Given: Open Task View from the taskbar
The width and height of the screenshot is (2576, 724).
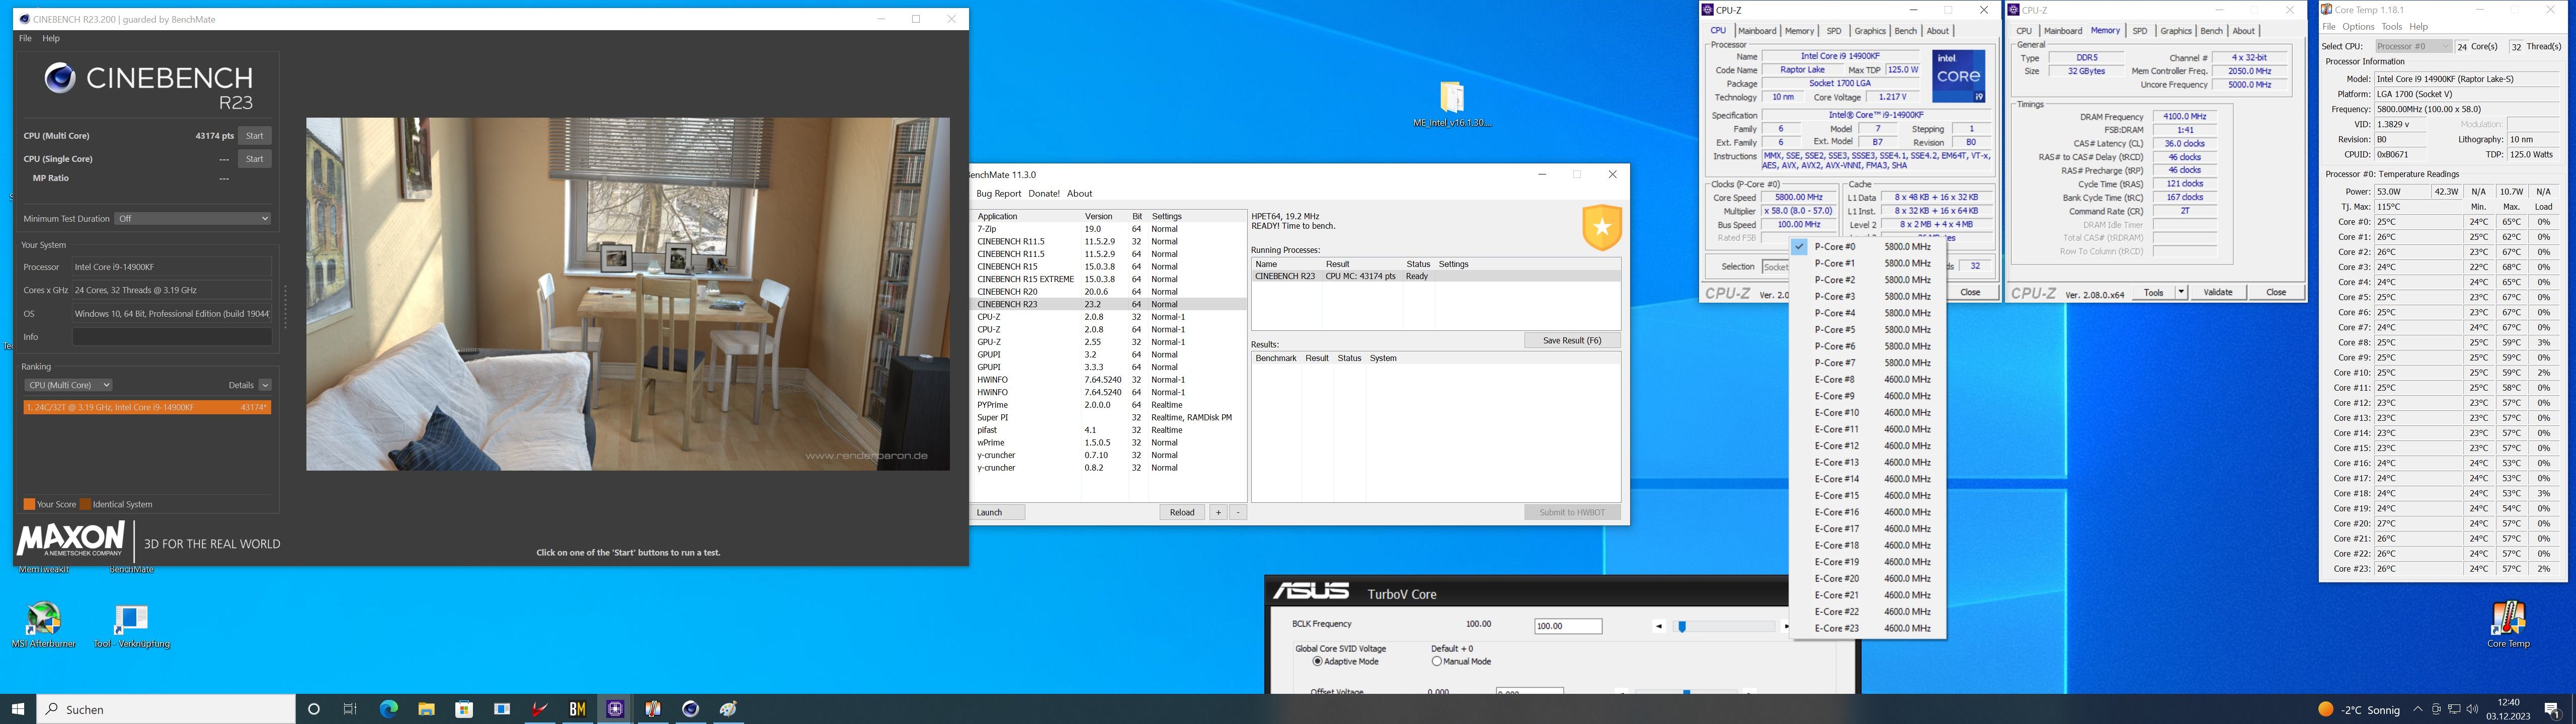Looking at the screenshot, I should tap(350, 709).
